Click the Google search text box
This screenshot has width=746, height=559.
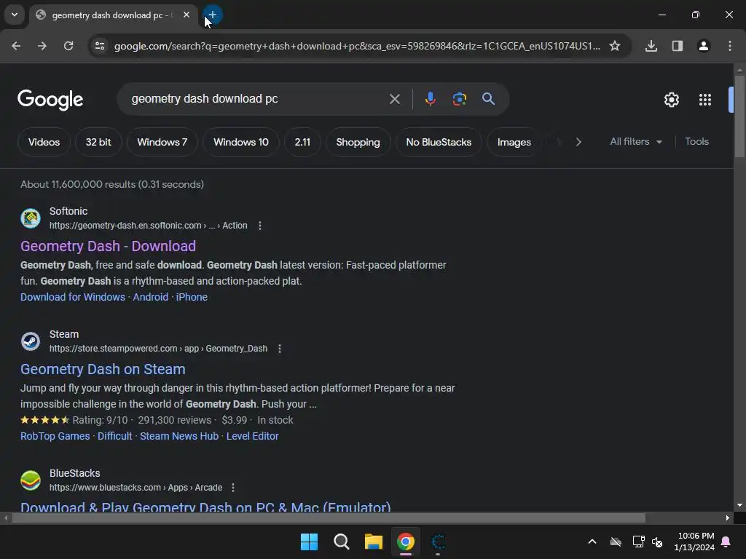point(257,99)
